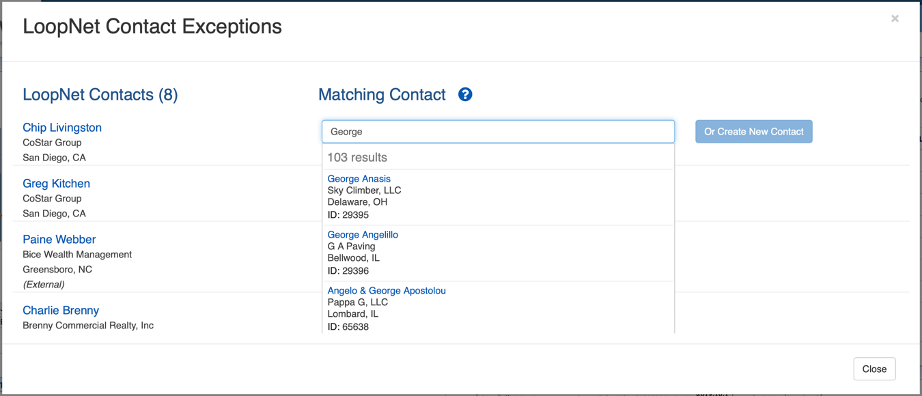The width and height of the screenshot is (922, 396).
Task: Click the Sky Climber, LLC company line
Action: click(x=364, y=190)
